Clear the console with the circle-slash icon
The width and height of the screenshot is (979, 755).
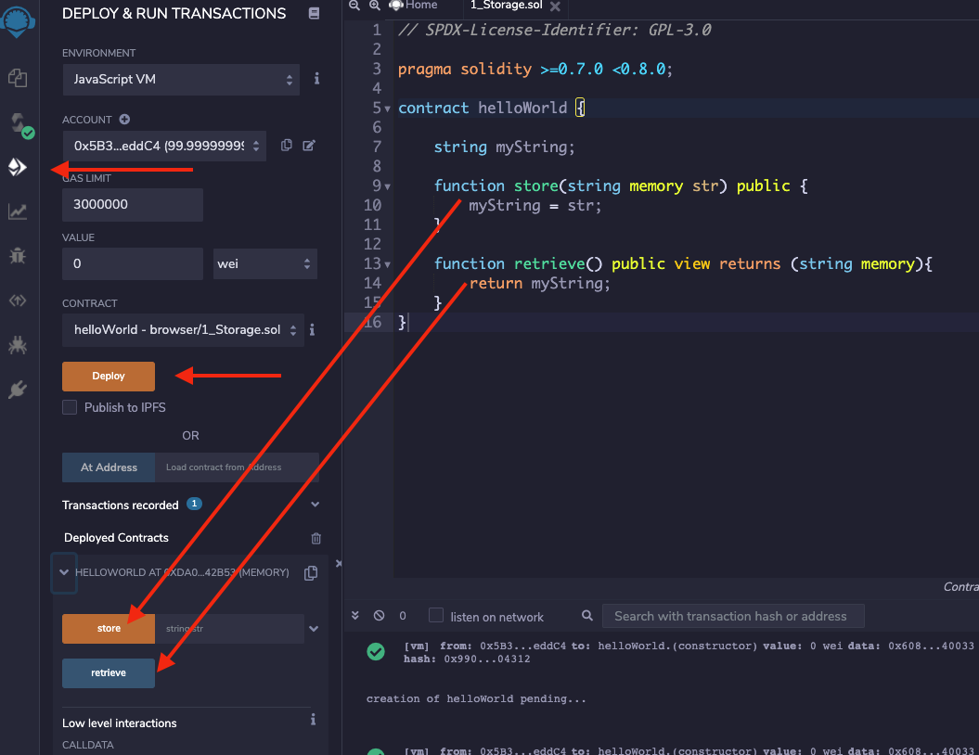tap(379, 616)
